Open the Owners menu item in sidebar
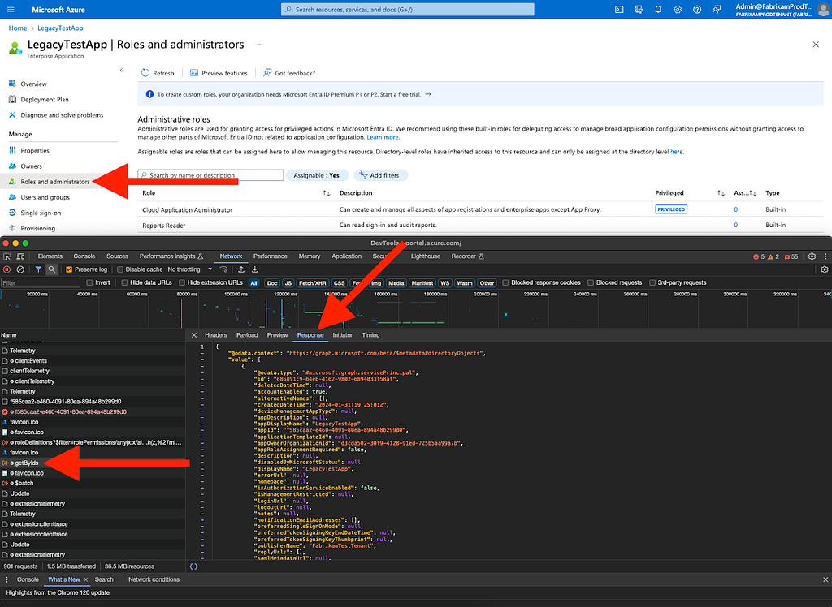Image resolution: width=832 pixels, height=607 pixels. [32, 166]
